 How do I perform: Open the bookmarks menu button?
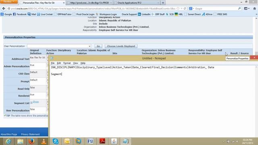247,8
